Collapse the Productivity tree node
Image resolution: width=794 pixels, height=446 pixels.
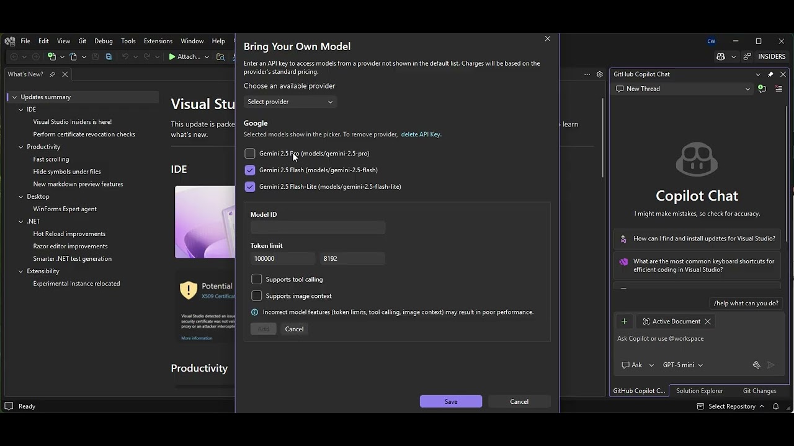click(x=21, y=147)
